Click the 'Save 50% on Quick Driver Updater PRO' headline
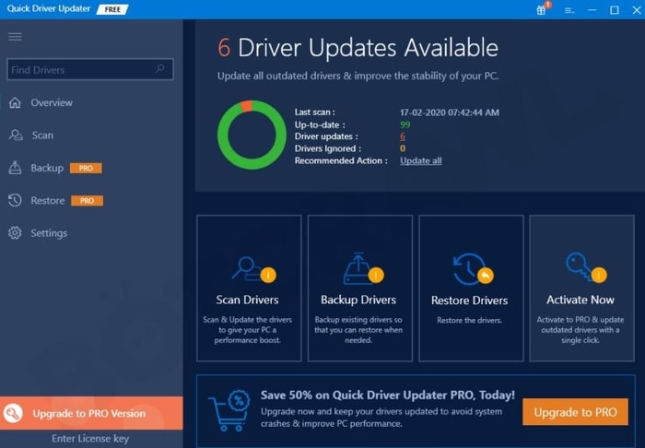Screen dimensions: 645x448 [x=388, y=395]
